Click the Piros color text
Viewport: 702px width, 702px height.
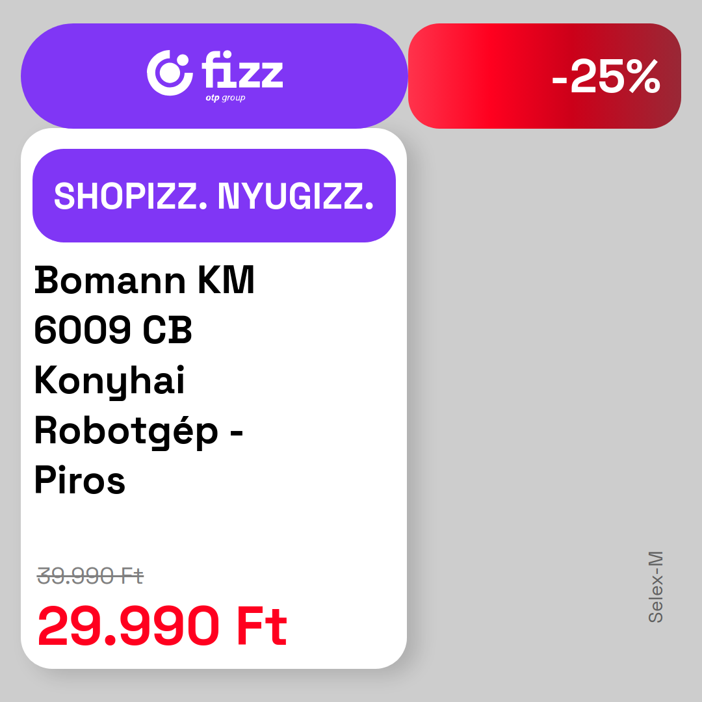pos(80,480)
